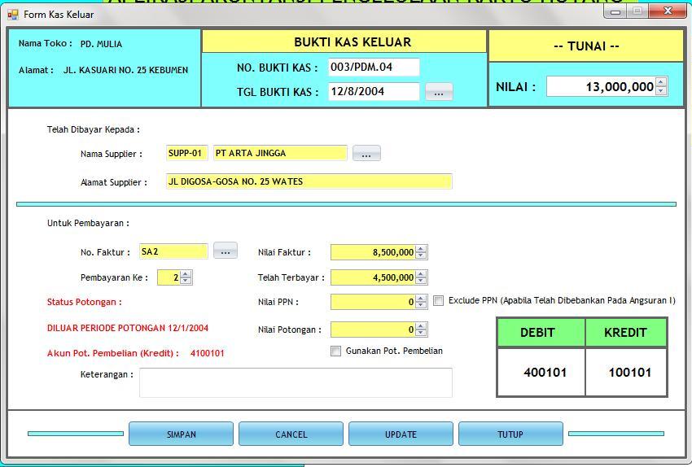Decrease Pembayaran Ke with down arrow
Image resolution: width=692 pixels, height=467 pixels.
(186, 281)
